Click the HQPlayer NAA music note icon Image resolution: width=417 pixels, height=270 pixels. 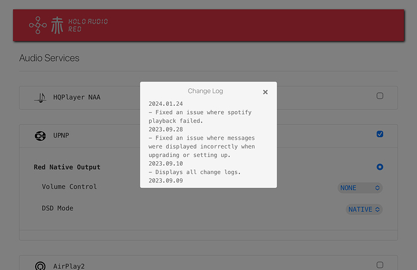point(40,97)
